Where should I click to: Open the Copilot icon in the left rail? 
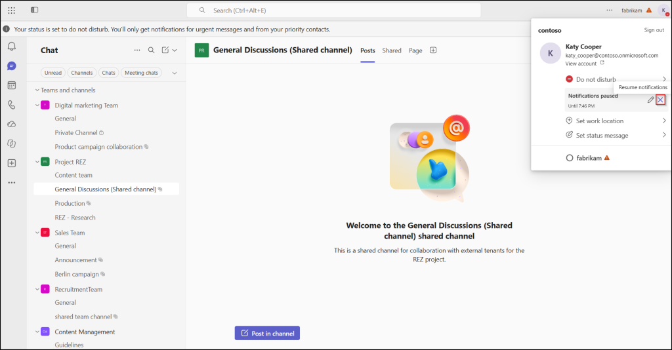[x=12, y=144]
